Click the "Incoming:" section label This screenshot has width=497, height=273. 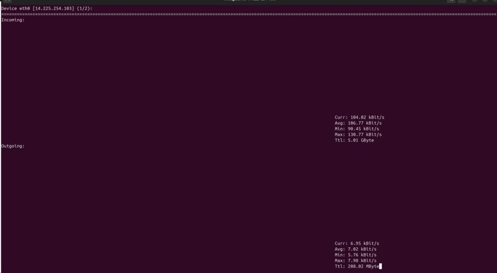13,20
